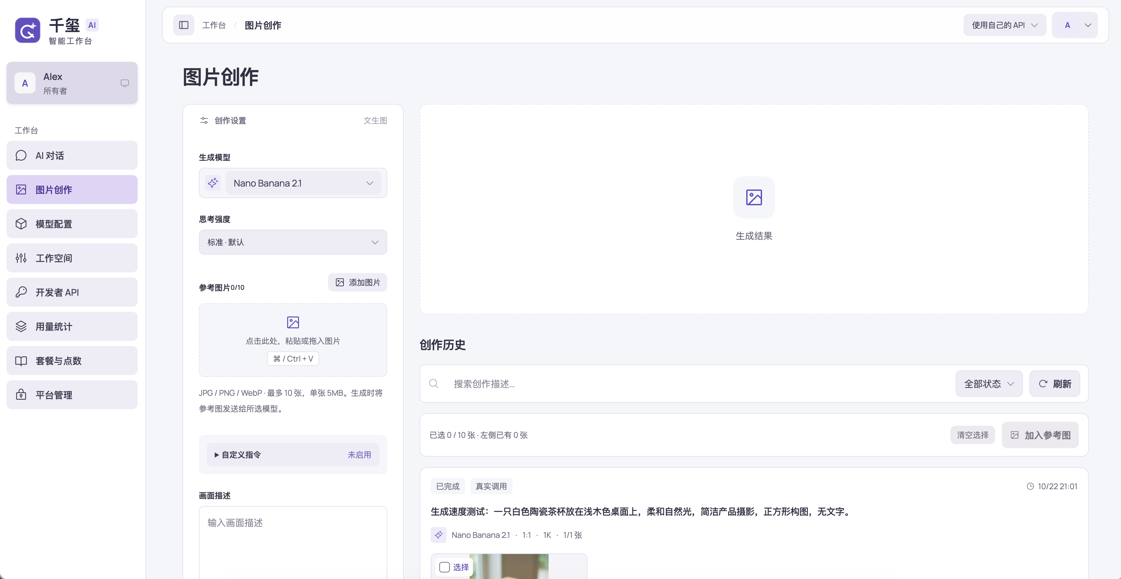Click the AI badge next to 千玺
Image resolution: width=1121 pixels, height=579 pixels.
(x=92, y=25)
